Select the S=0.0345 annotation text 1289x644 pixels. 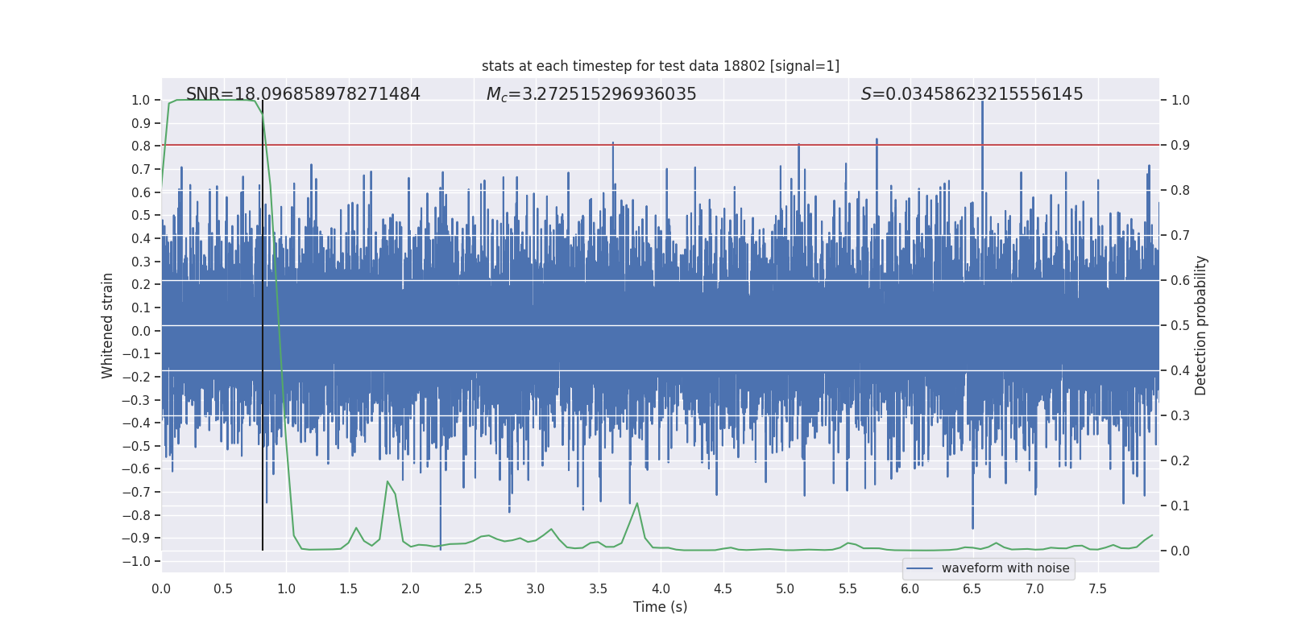click(x=972, y=94)
